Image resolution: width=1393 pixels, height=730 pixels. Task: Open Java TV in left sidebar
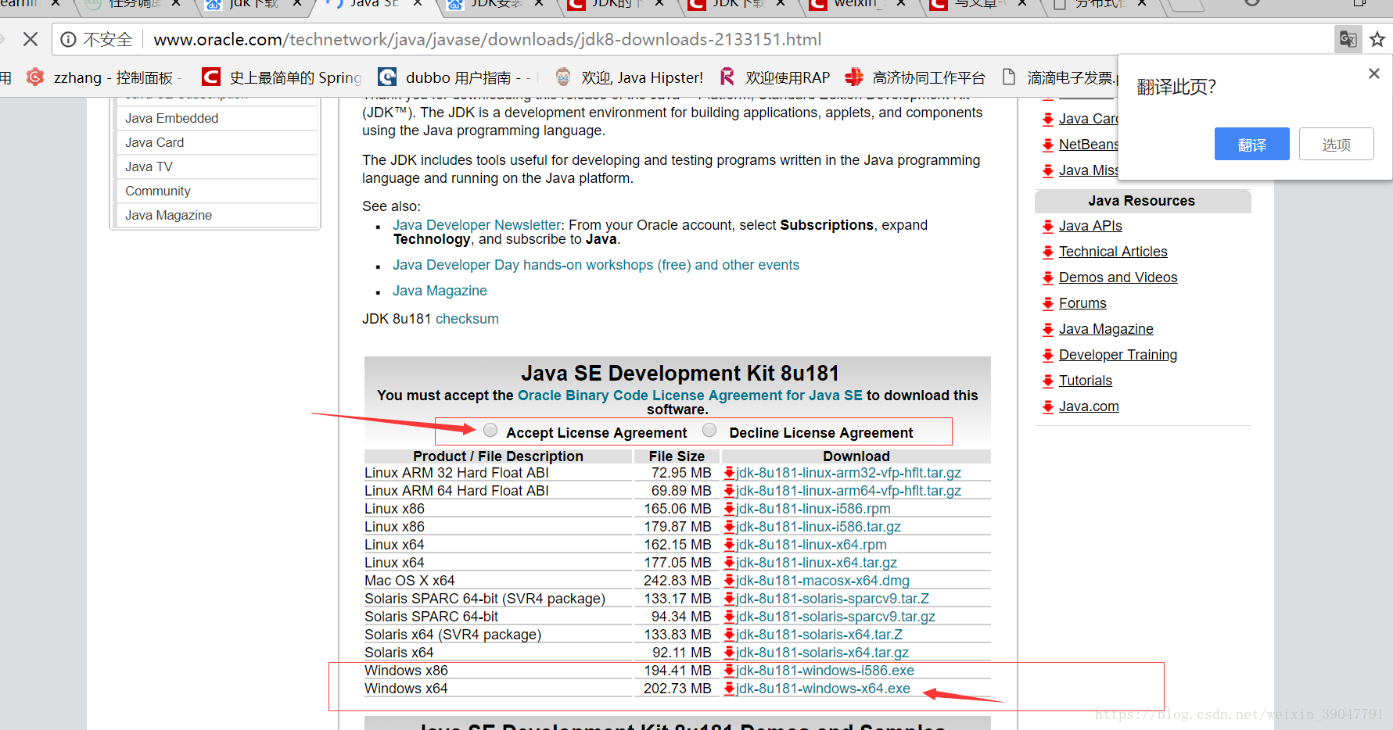point(149,166)
